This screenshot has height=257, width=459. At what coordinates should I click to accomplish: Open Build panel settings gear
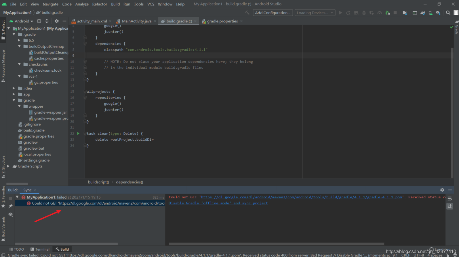442,190
